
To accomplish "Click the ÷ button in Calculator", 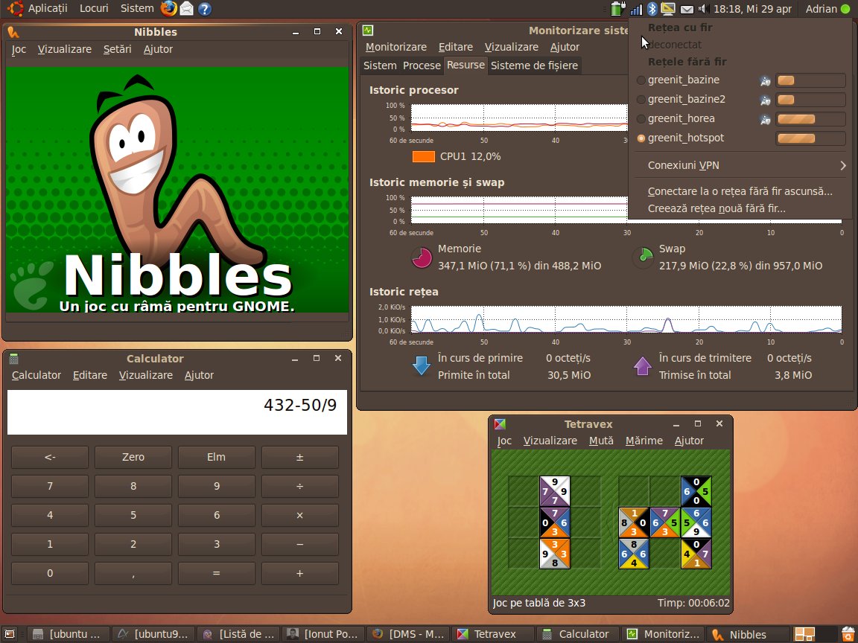I will (x=300, y=486).
